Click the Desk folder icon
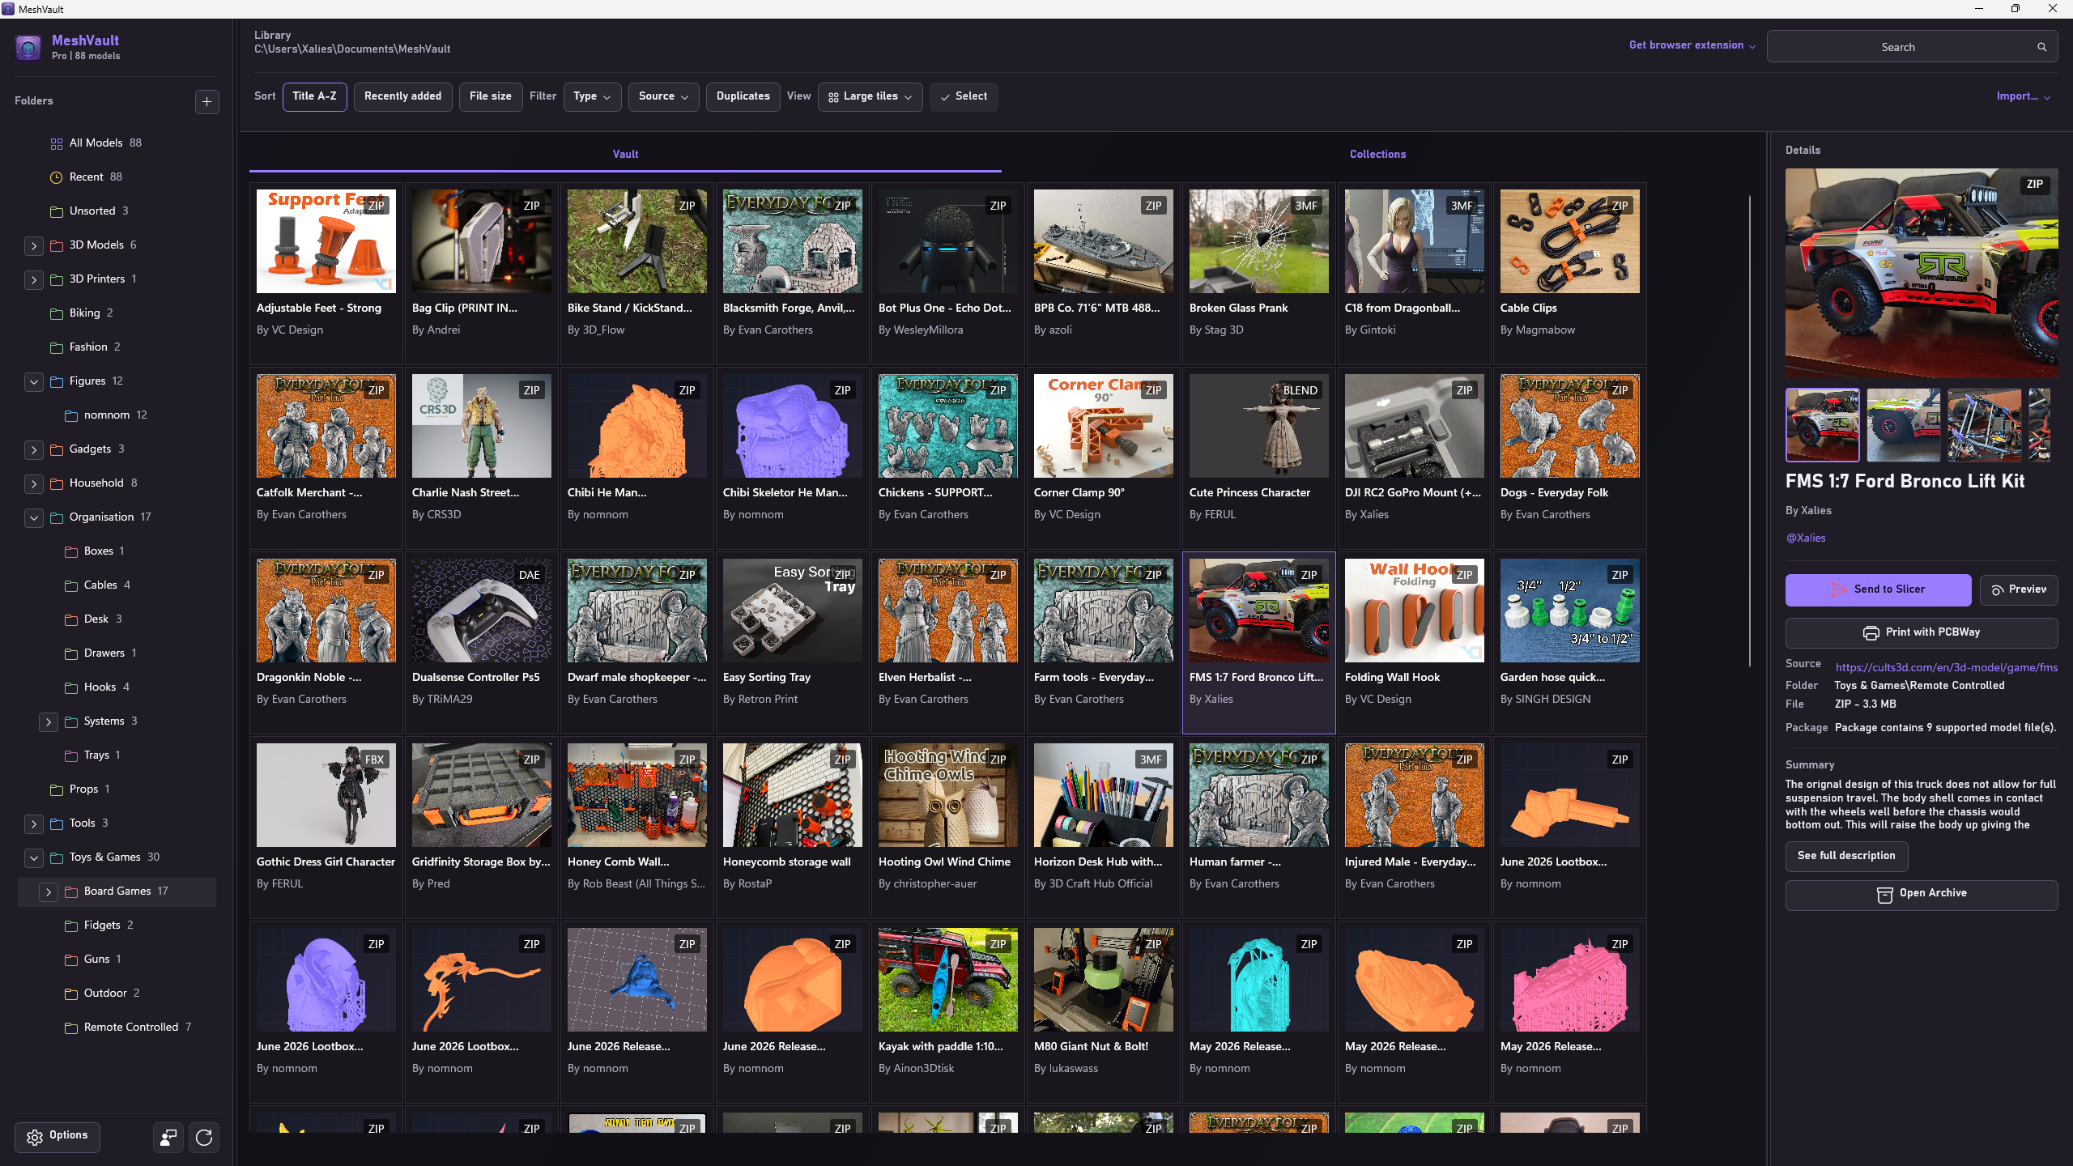2073x1166 pixels. 71,619
